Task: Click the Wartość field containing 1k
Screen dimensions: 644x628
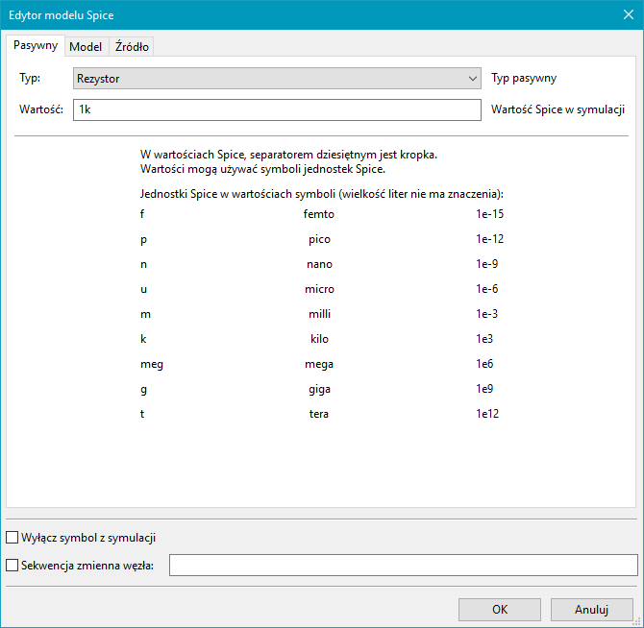Action: tap(277, 109)
